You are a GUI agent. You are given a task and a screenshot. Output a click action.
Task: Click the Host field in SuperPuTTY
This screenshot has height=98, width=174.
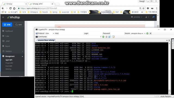tap(71, 33)
